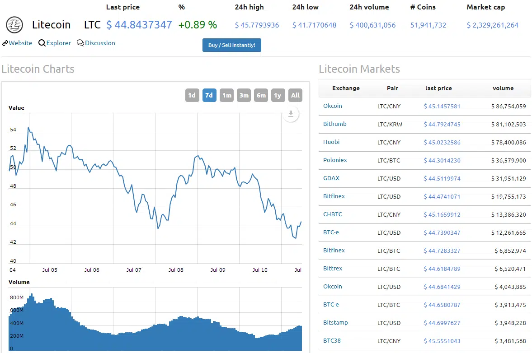
Task: Click Huobi last price $ 45.0232586
Action: point(442,142)
